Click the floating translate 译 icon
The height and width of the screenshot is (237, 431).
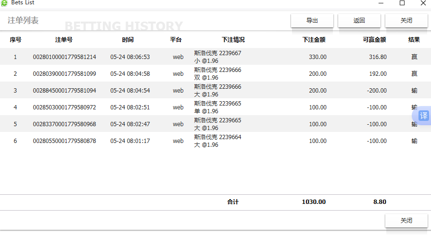423,116
